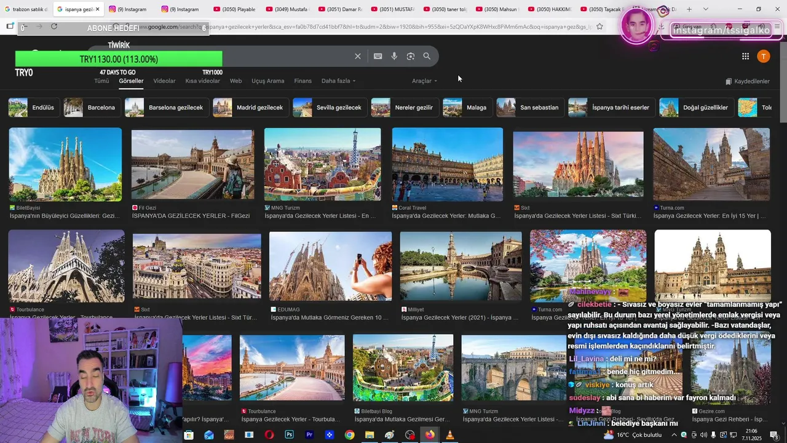Open the Google apps grid

click(745, 56)
